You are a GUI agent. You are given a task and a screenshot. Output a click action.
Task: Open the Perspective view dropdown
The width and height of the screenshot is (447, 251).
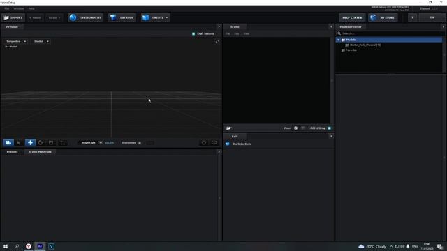click(15, 42)
